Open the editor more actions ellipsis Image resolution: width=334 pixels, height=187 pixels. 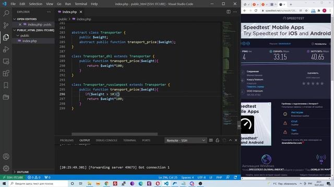click(x=235, y=12)
